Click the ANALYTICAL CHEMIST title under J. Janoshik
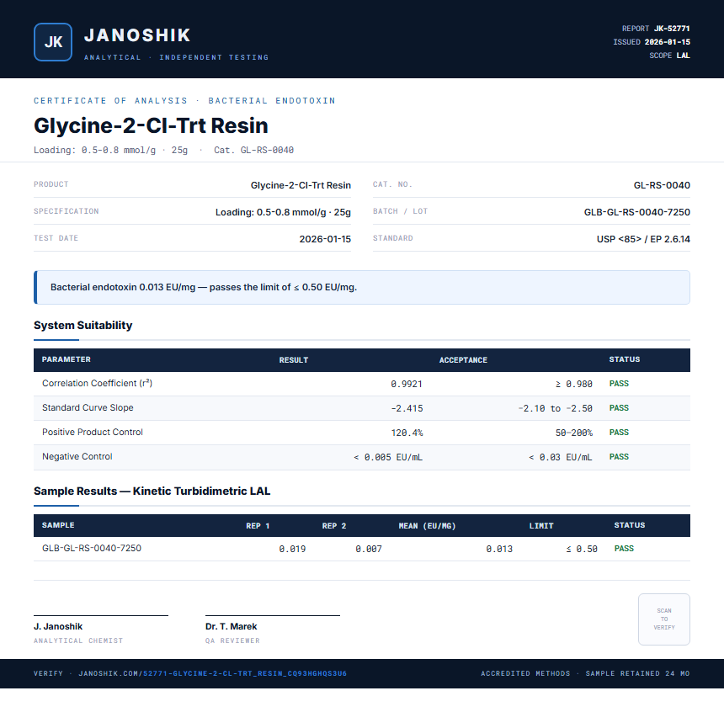Image resolution: width=724 pixels, height=712 pixels. [78, 640]
